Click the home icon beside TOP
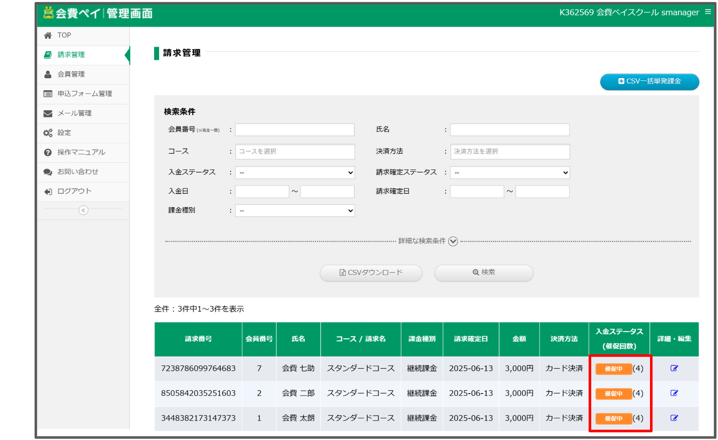Screen dimensions: 718x440 (x=48, y=35)
